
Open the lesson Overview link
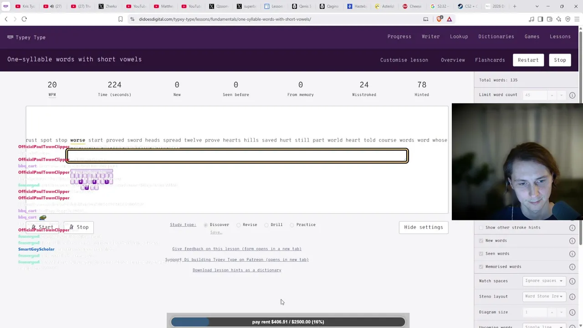[453, 60]
